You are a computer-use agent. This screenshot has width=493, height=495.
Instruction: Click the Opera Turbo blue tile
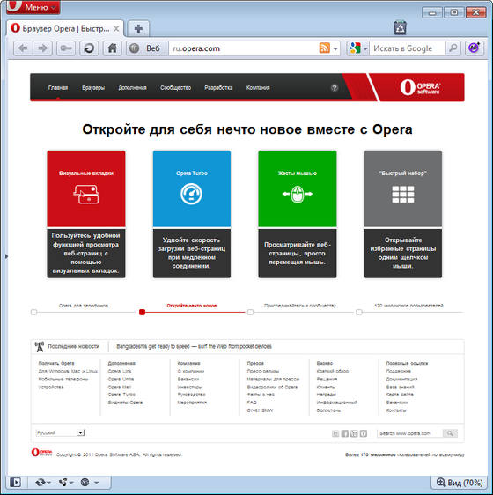click(x=192, y=188)
